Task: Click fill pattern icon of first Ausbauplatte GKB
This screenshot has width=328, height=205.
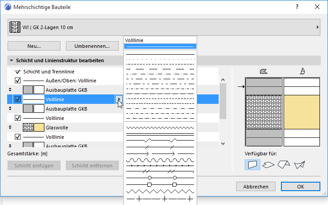Action: pyautogui.click(x=28, y=90)
